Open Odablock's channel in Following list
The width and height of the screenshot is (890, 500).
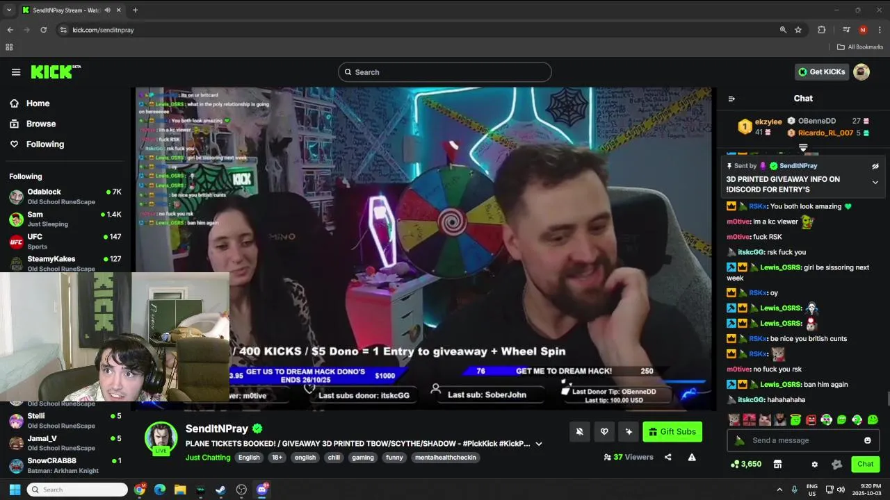point(65,197)
